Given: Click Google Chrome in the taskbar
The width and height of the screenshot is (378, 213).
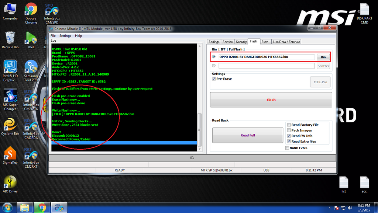Looking at the screenshot, I should tap(42, 207).
